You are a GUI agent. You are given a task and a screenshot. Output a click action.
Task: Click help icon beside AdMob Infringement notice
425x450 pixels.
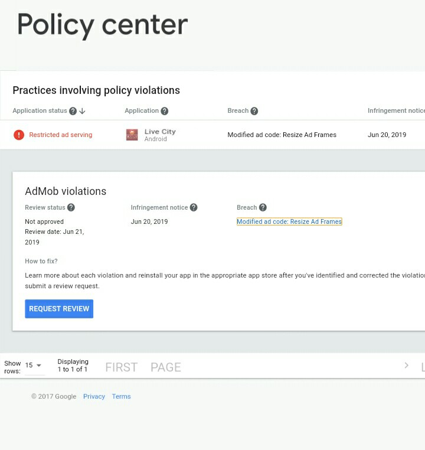(194, 207)
